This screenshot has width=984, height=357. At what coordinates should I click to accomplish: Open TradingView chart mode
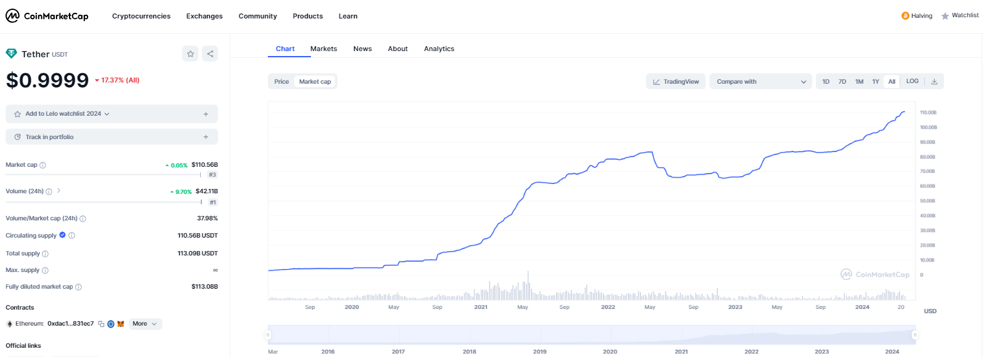pos(675,81)
